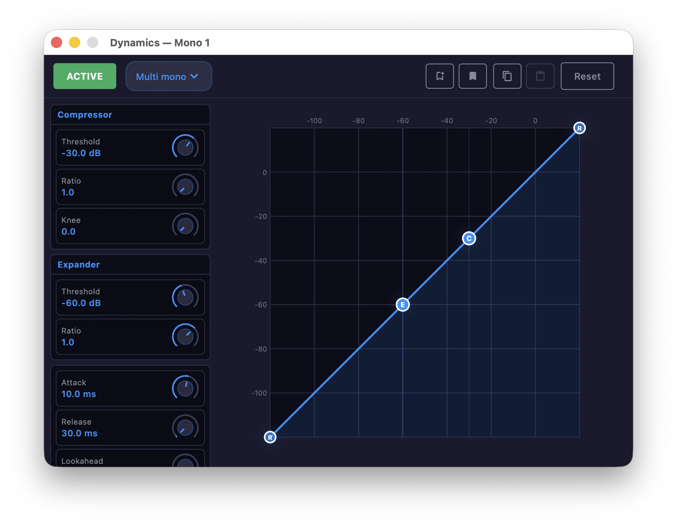Viewport: 677px width, 525px height.
Task: Click the paste clipboard icon
Action: [540, 76]
